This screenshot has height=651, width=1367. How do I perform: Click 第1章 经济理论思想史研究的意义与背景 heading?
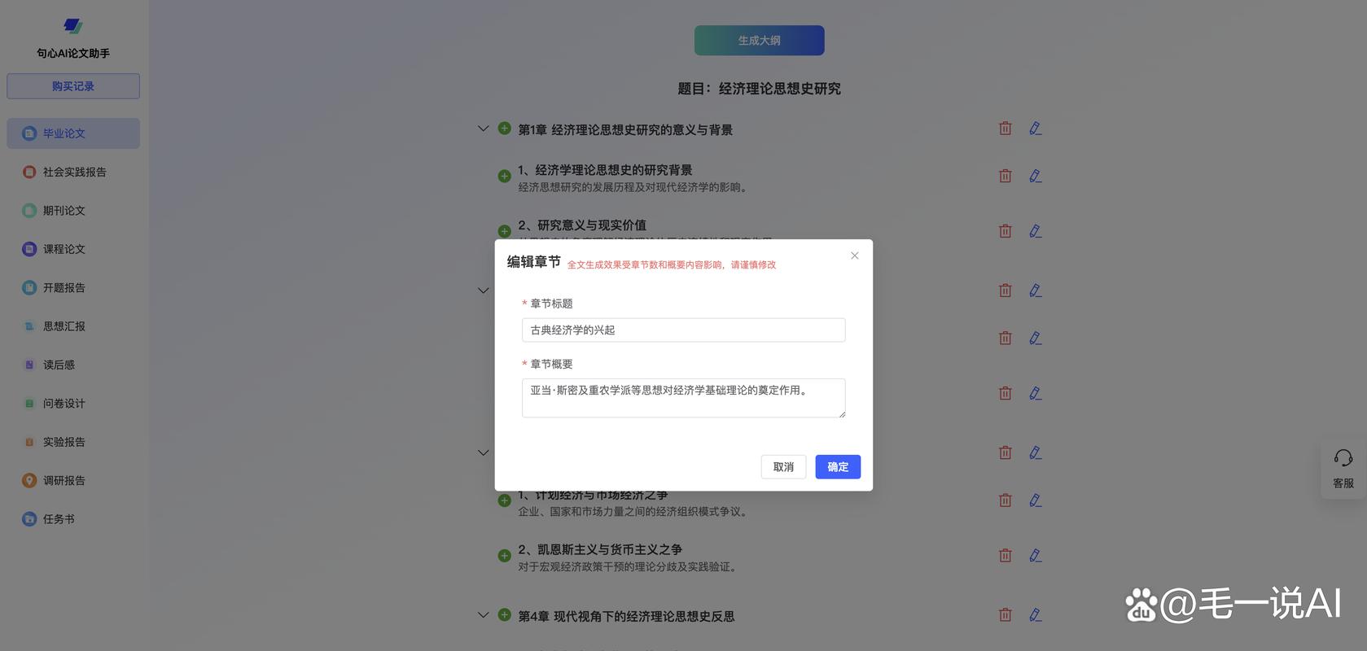pos(625,129)
